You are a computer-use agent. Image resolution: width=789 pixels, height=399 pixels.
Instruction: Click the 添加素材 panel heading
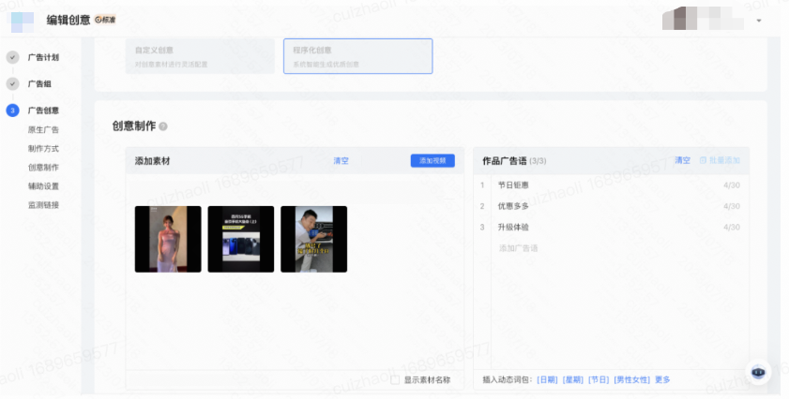[153, 161]
